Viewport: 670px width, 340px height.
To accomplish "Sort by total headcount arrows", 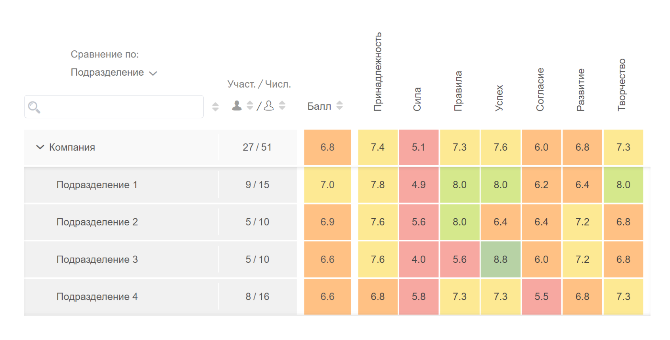I will click(282, 105).
